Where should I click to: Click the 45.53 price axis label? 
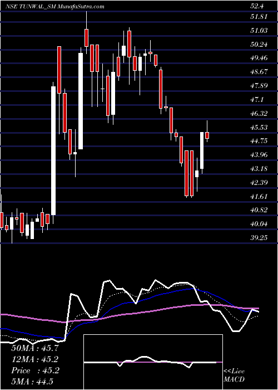[x=260, y=128]
